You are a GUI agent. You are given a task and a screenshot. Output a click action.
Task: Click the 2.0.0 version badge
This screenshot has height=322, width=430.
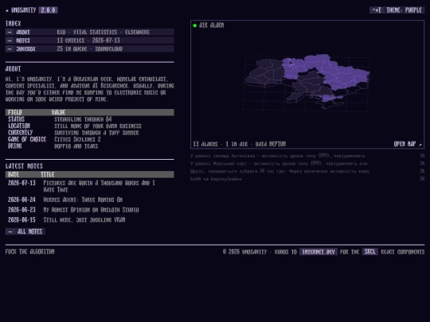tap(49, 10)
